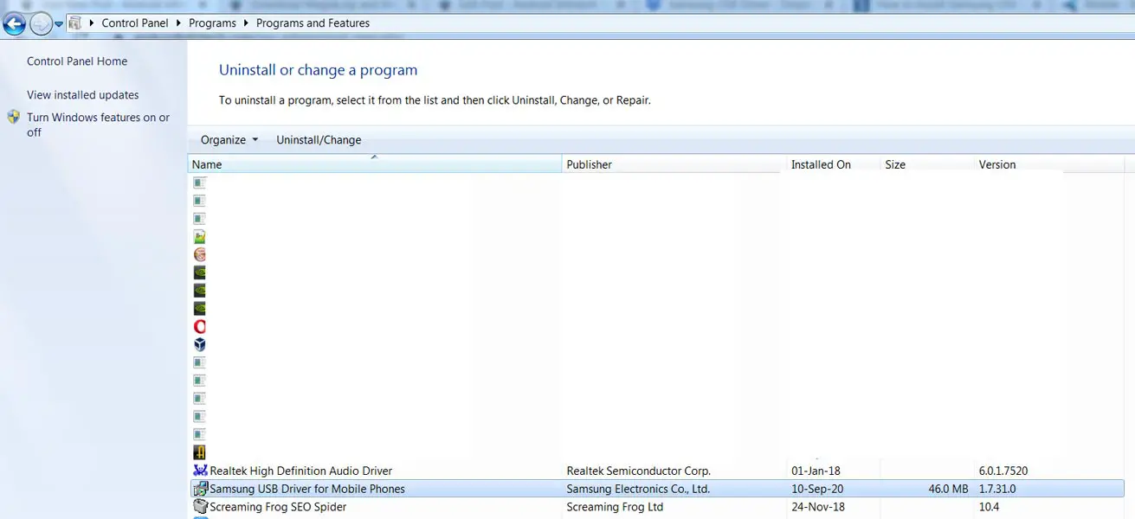This screenshot has height=519, width=1135.
Task: Click install date 24-Nov-18
Action: point(817,507)
